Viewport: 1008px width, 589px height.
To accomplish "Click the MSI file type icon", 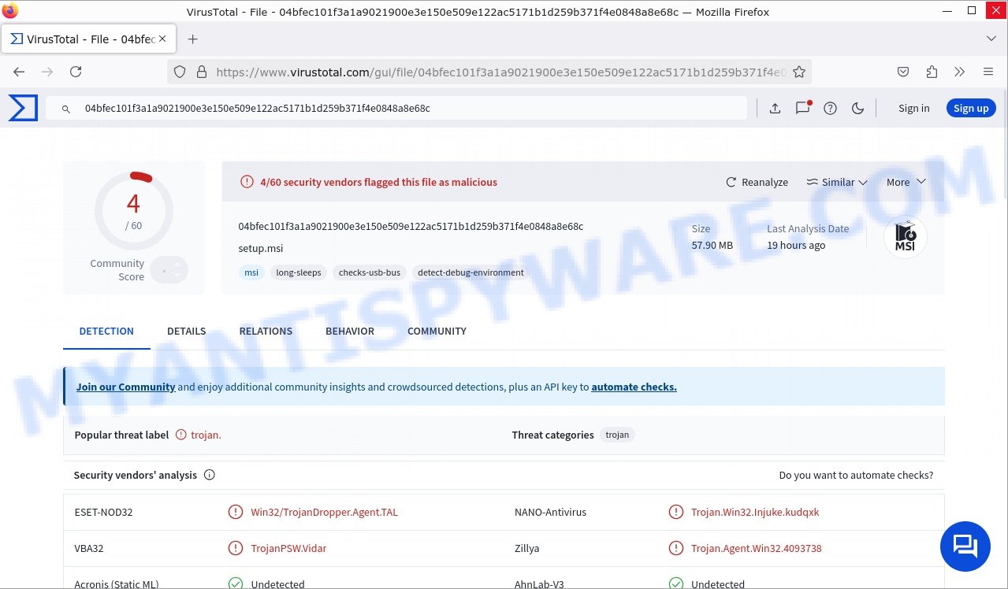I will (905, 238).
